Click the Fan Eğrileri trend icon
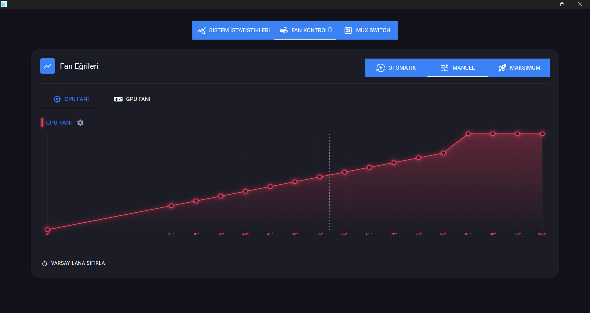Image resolution: width=590 pixels, height=313 pixels. 48,66
